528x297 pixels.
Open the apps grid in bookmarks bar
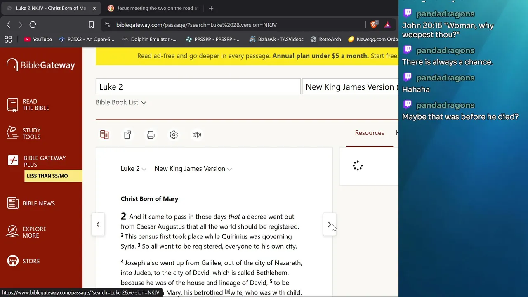click(x=8, y=39)
